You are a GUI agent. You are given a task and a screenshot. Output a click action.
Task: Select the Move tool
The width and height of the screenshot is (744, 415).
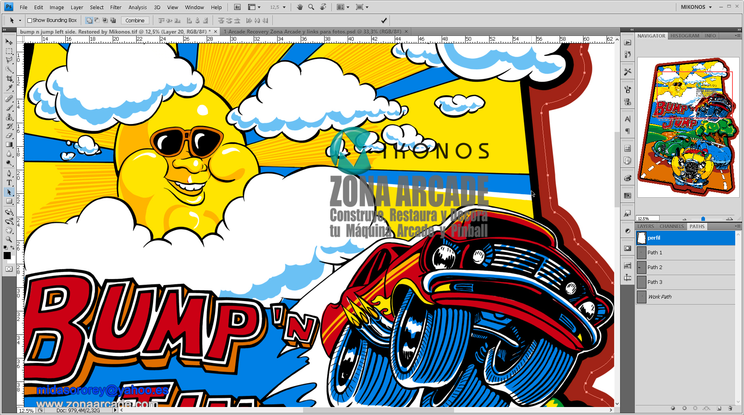pos(9,42)
